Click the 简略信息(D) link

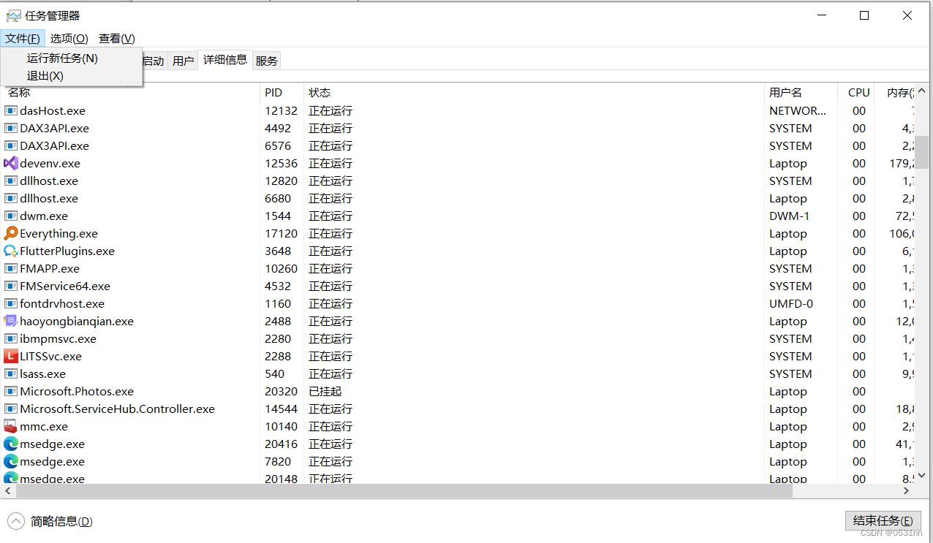(61, 522)
